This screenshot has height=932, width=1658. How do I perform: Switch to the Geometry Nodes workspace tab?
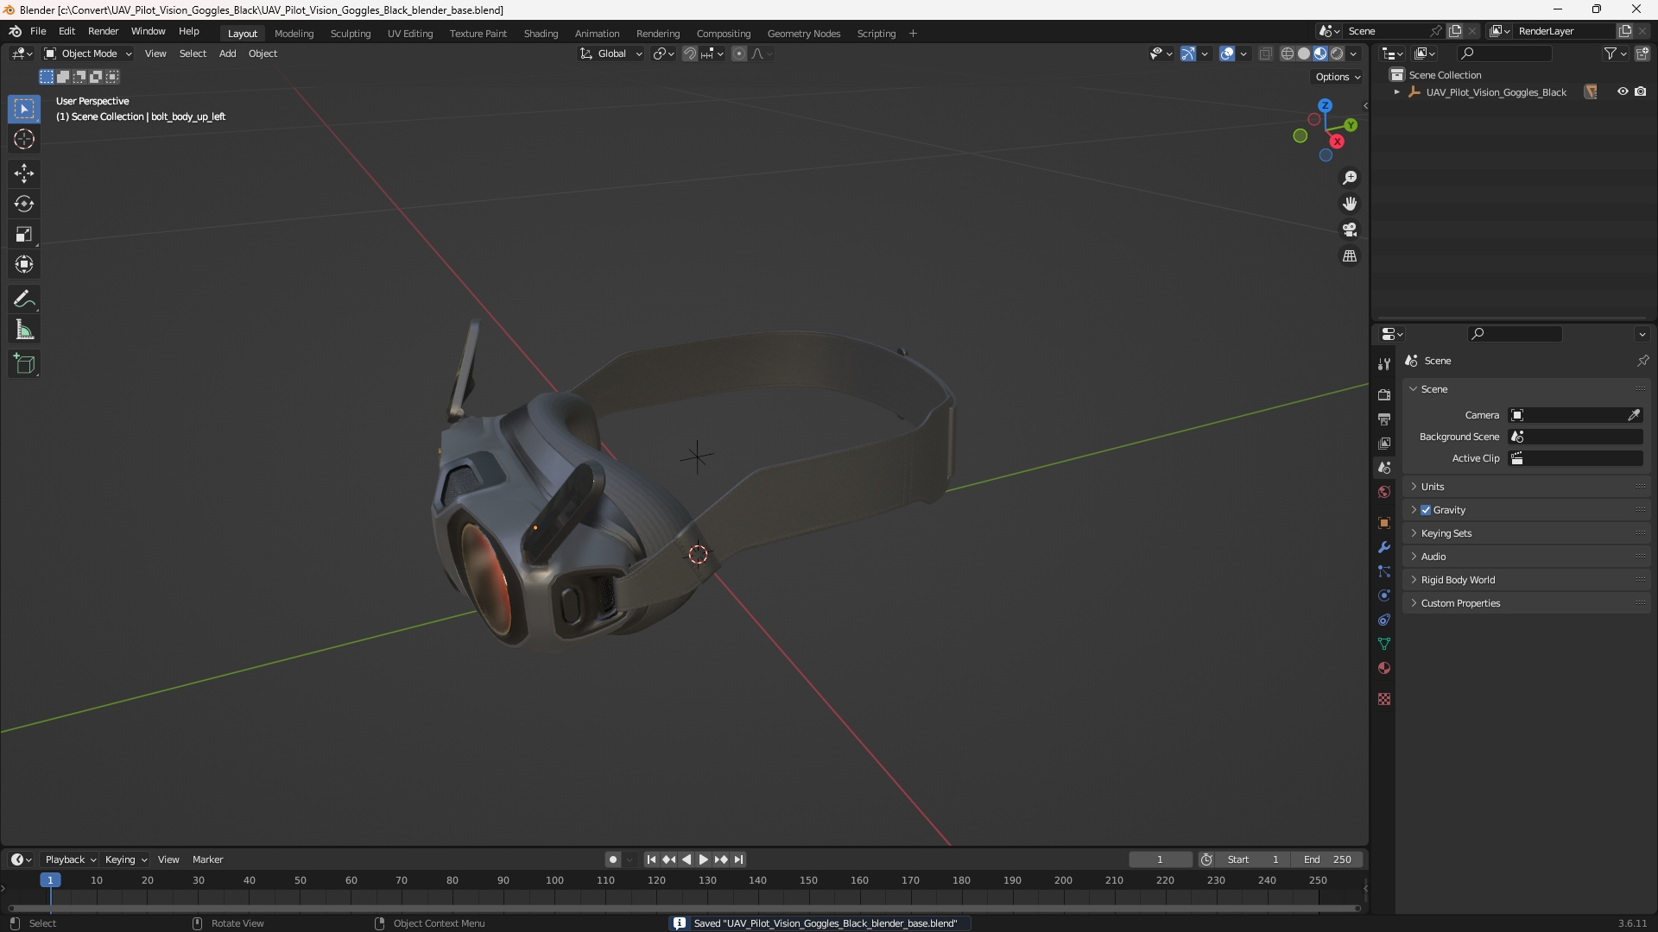pos(803,34)
